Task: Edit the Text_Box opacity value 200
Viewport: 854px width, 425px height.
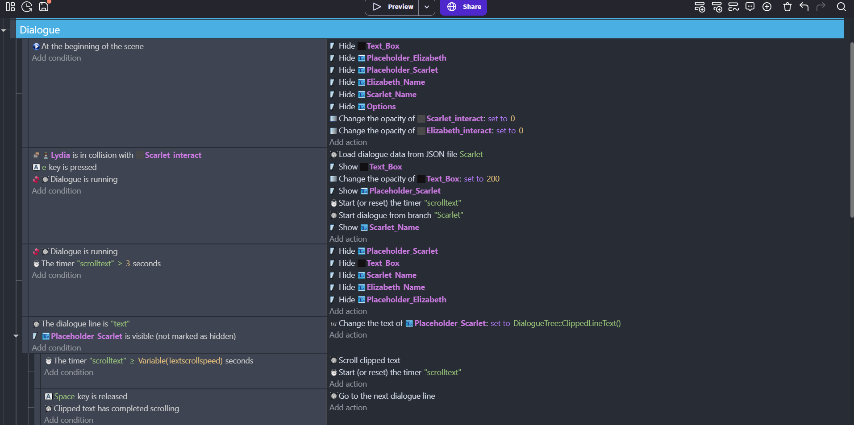Action: (493, 179)
